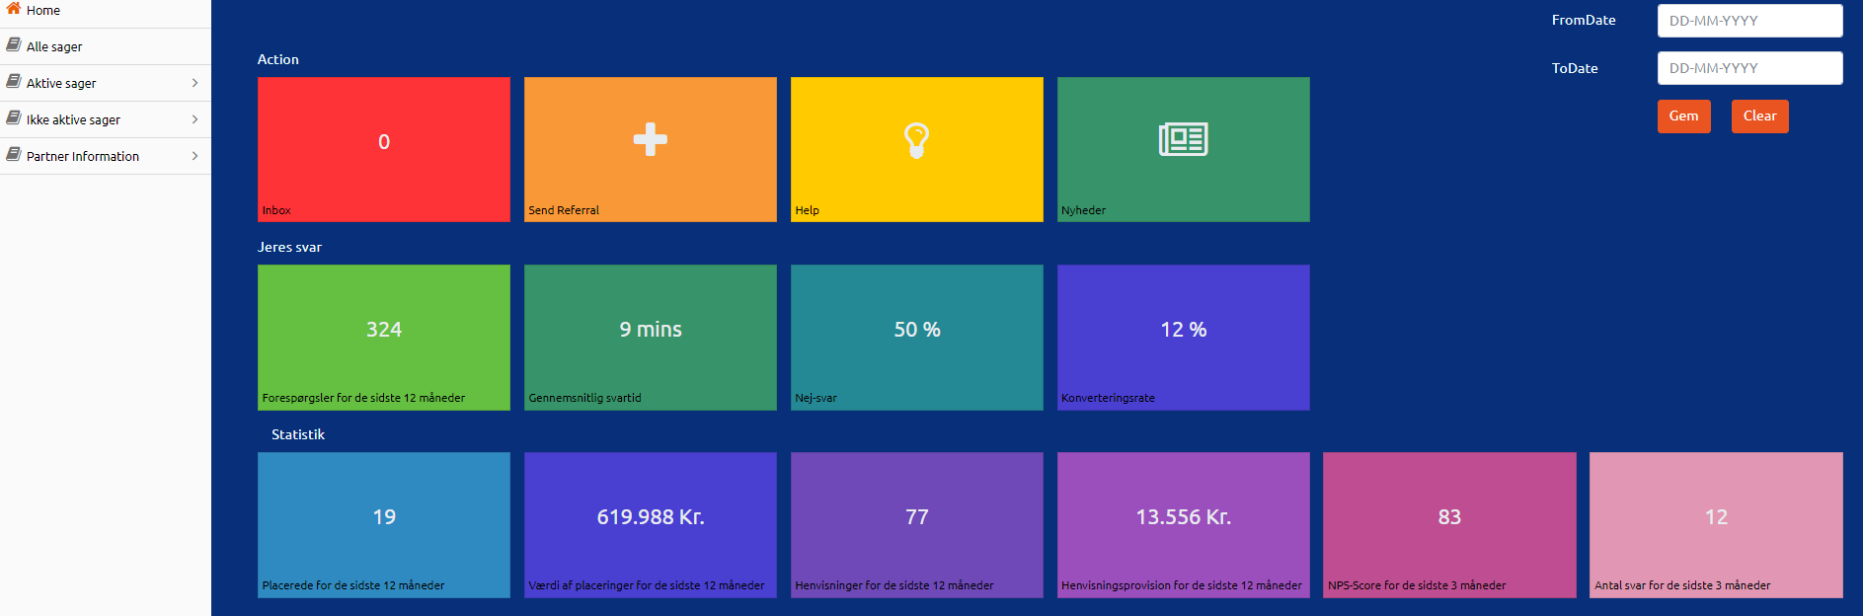Image resolution: width=1863 pixels, height=616 pixels.
Task: Expand the Aktive sager chevron
Action: [x=194, y=83]
